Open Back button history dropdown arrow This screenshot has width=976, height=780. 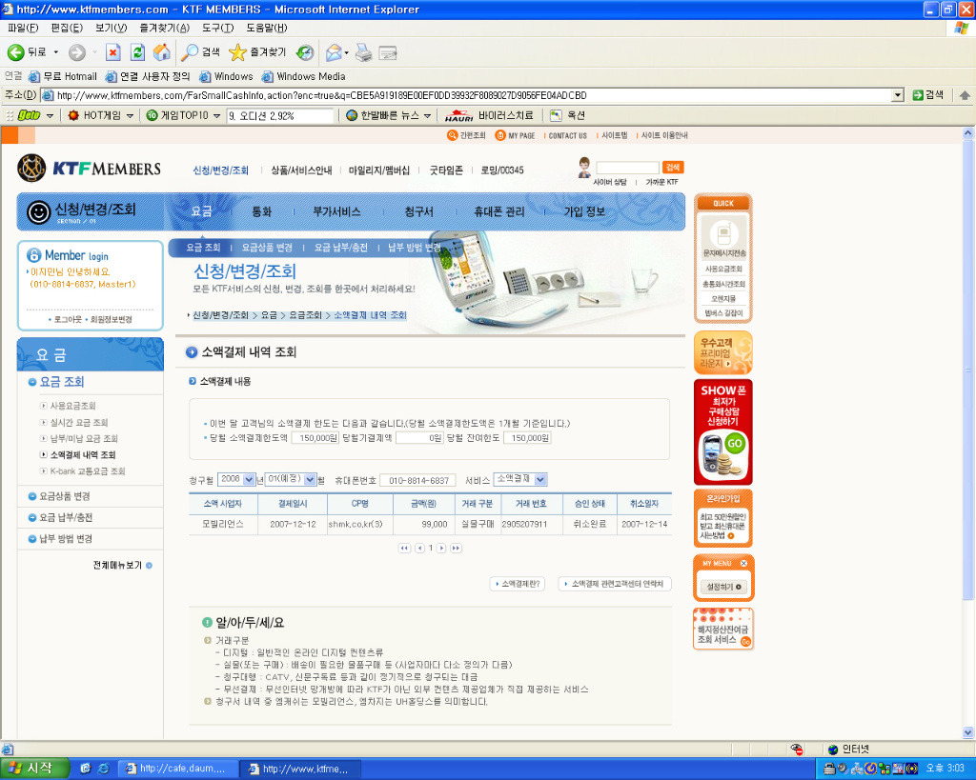point(56,52)
